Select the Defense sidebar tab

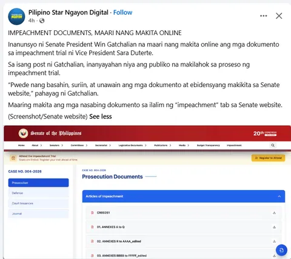38,193
